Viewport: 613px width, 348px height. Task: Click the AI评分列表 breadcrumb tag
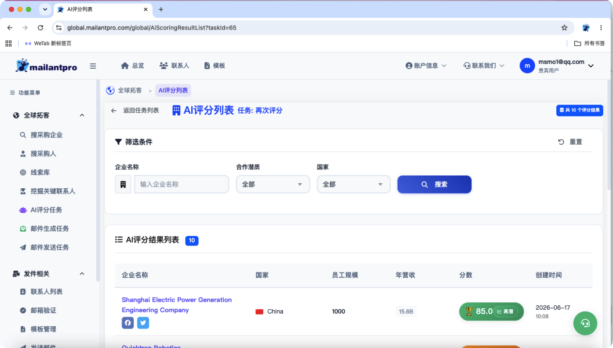click(173, 91)
